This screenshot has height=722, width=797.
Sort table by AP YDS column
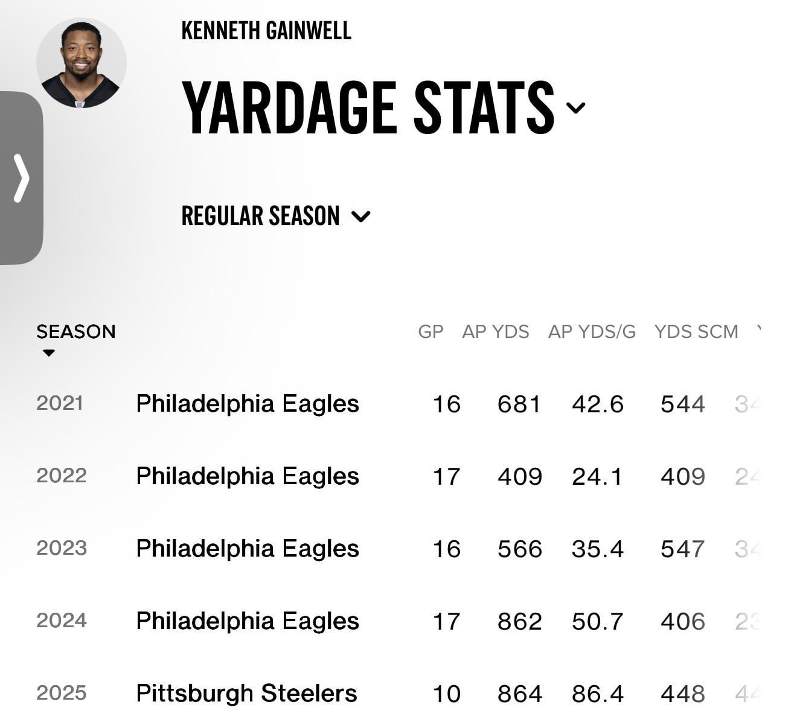(x=495, y=331)
